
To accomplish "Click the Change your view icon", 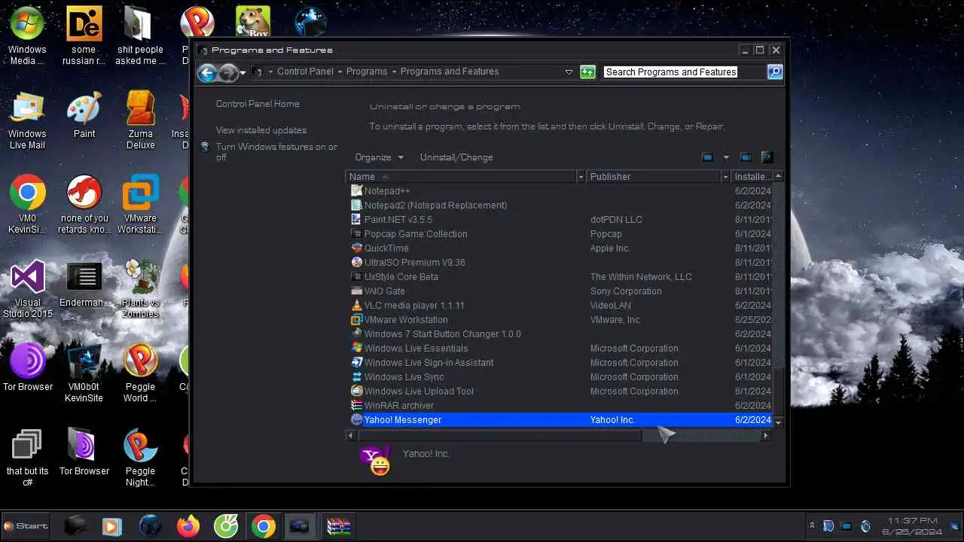I will pos(708,157).
